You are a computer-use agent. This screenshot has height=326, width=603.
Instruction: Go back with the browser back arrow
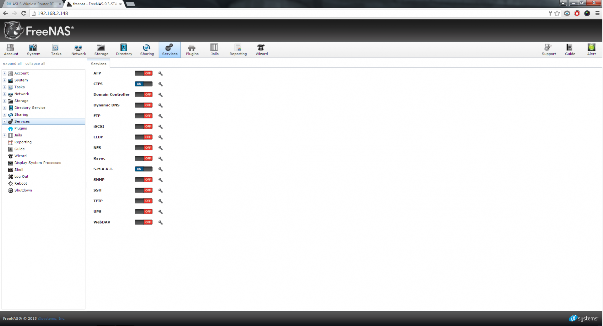5,13
